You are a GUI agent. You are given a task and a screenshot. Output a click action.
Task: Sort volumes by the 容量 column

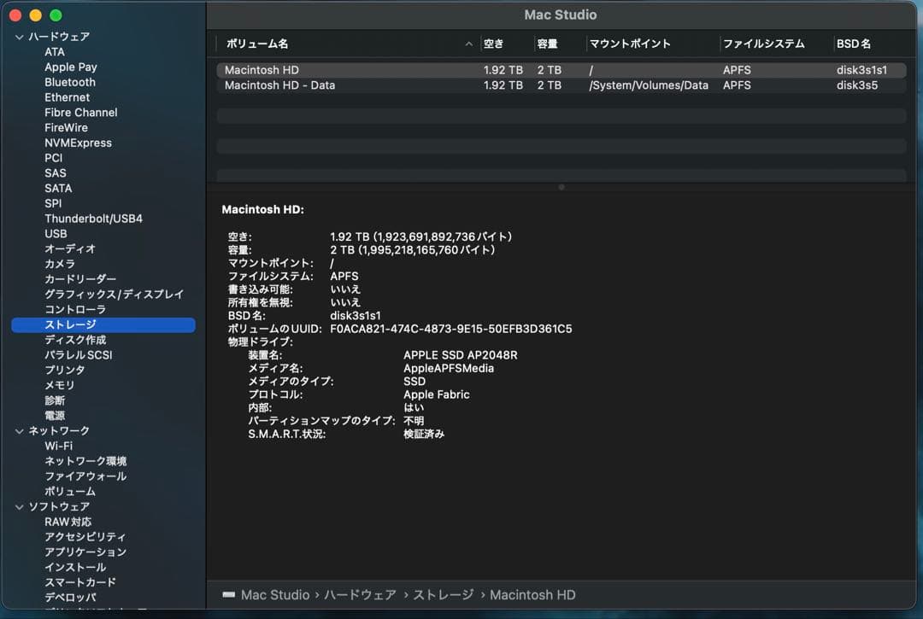[549, 43]
